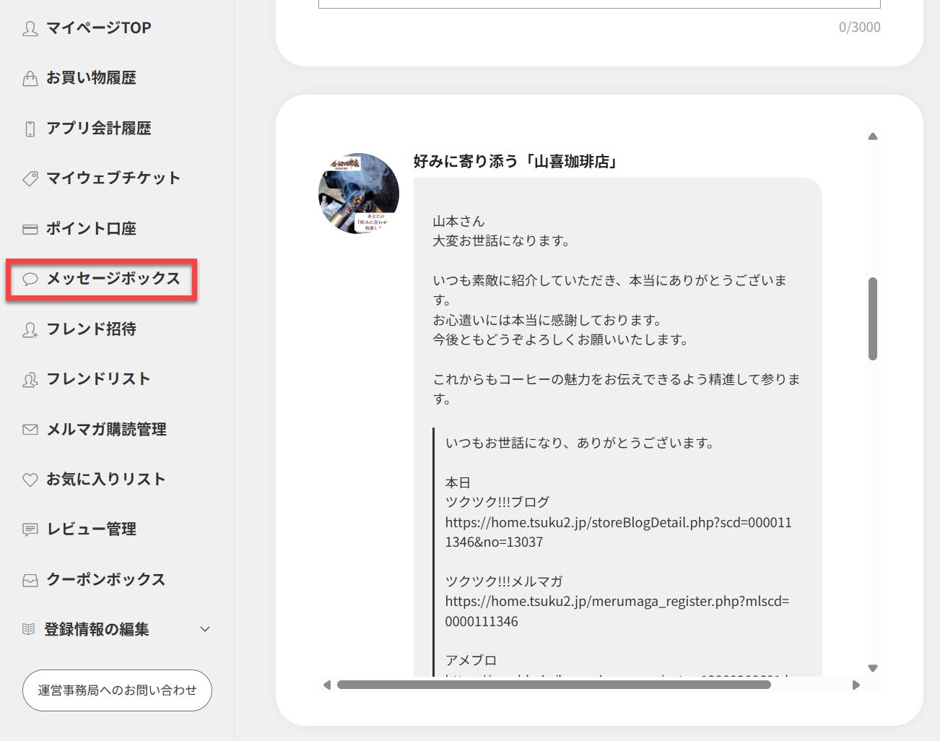Click the envelope icon for メルマガ購読管理
Viewport: 940px width, 741px height.
(x=30, y=430)
